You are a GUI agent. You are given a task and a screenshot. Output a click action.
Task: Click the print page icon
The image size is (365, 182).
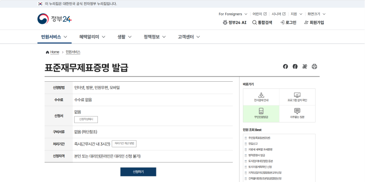(314, 67)
